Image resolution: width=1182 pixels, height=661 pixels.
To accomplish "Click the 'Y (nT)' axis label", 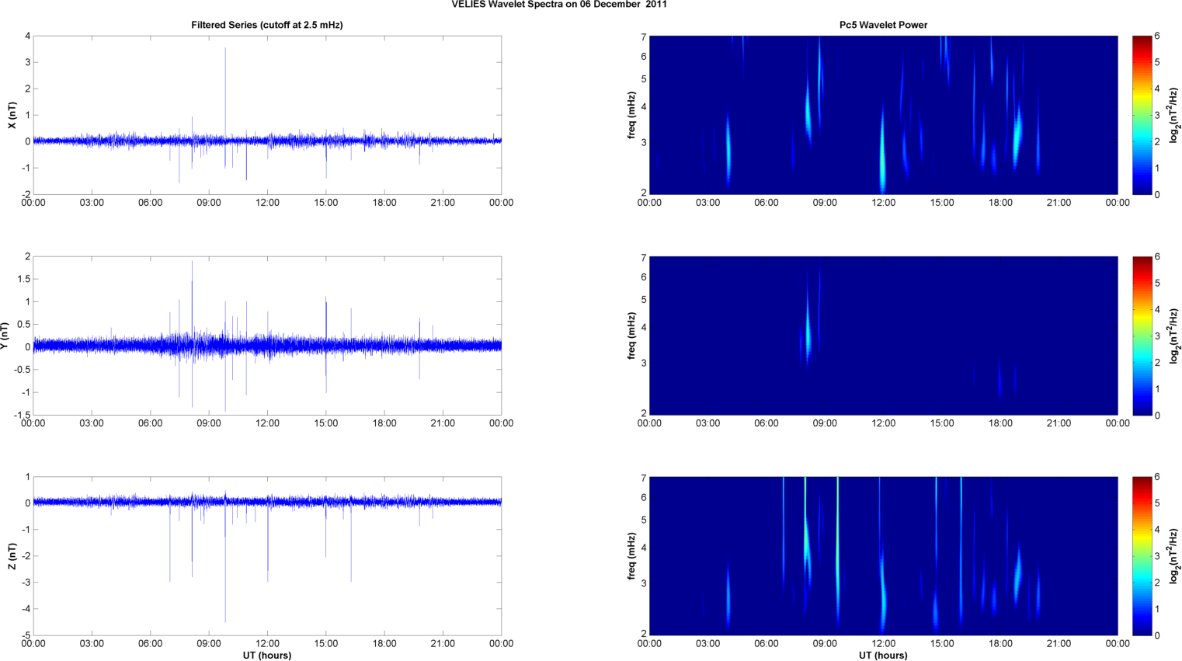I will (5, 336).
